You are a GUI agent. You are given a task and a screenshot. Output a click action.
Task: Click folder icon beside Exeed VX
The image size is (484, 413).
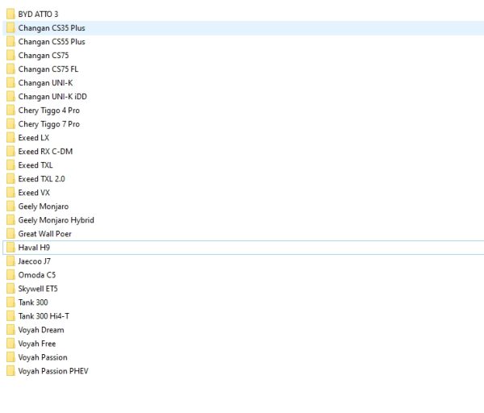coord(10,193)
